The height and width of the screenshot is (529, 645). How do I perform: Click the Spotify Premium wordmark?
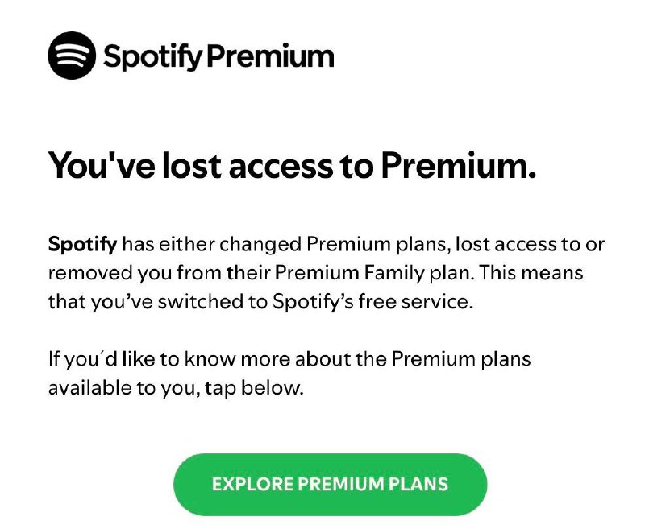[x=218, y=56]
